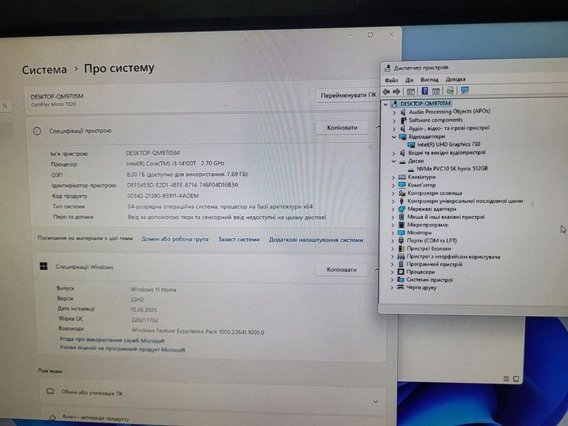Collapse the Відеоадаптери node
Viewport: 568px width, 426px height.
point(393,137)
